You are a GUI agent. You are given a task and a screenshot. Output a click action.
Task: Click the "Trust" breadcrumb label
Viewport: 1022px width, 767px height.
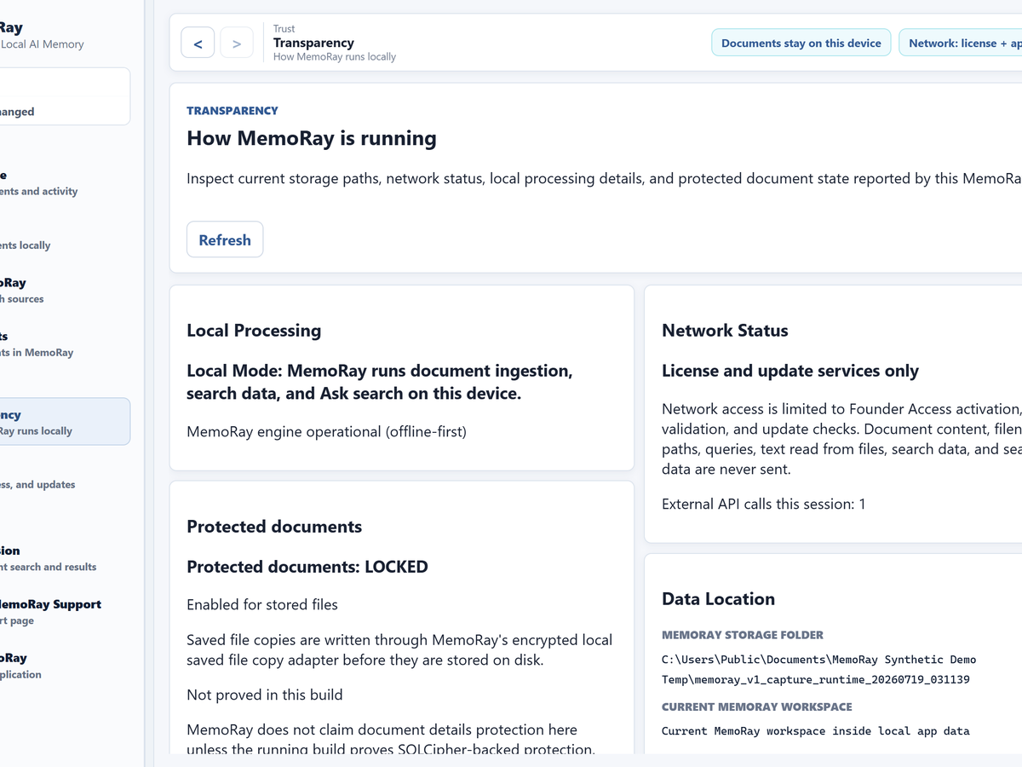click(284, 28)
